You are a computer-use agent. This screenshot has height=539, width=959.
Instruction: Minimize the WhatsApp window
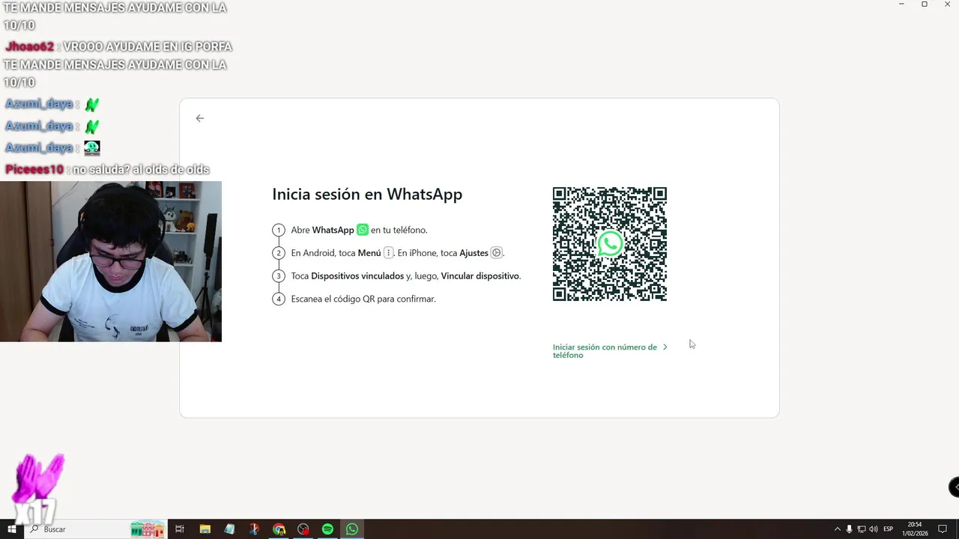[901, 4]
